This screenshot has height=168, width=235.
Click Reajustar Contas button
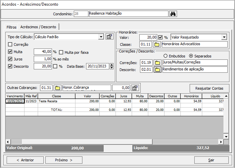210,88
